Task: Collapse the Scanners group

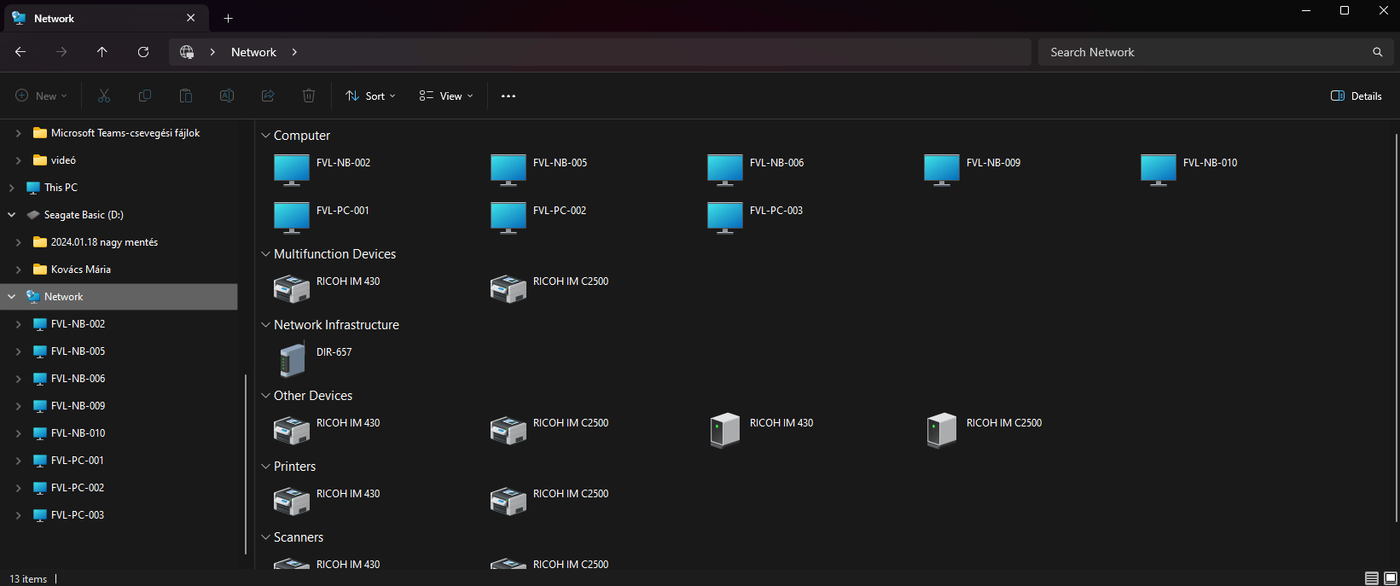Action: pyautogui.click(x=265, y=537)
